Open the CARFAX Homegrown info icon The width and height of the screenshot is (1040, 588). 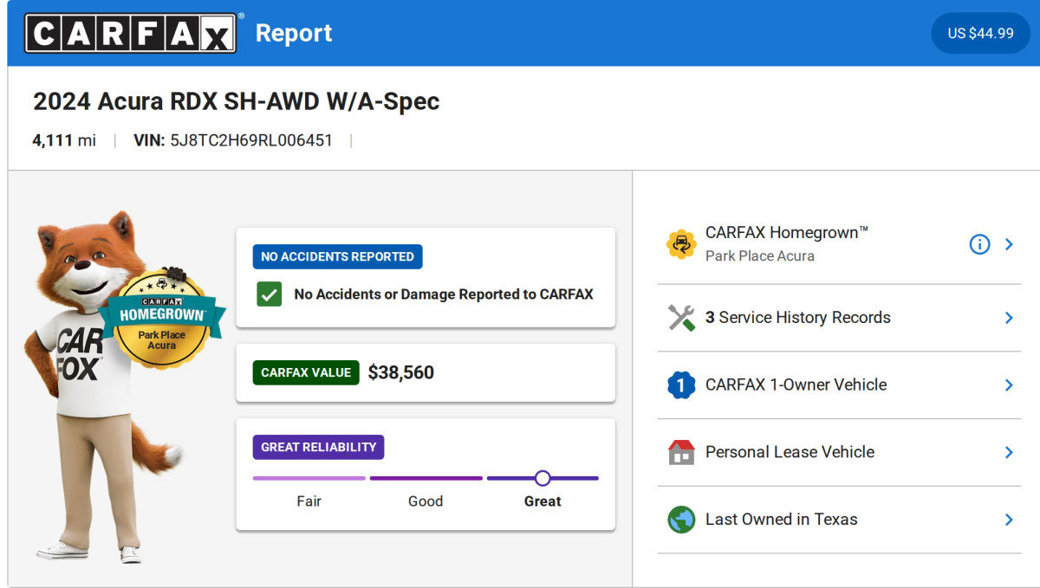(979, 244)
